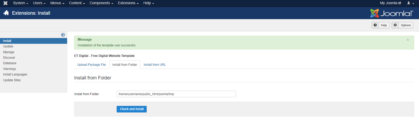Open the Users dropdown menu
This screenshot has height=119, width=419.
click(x=39, y=3)
